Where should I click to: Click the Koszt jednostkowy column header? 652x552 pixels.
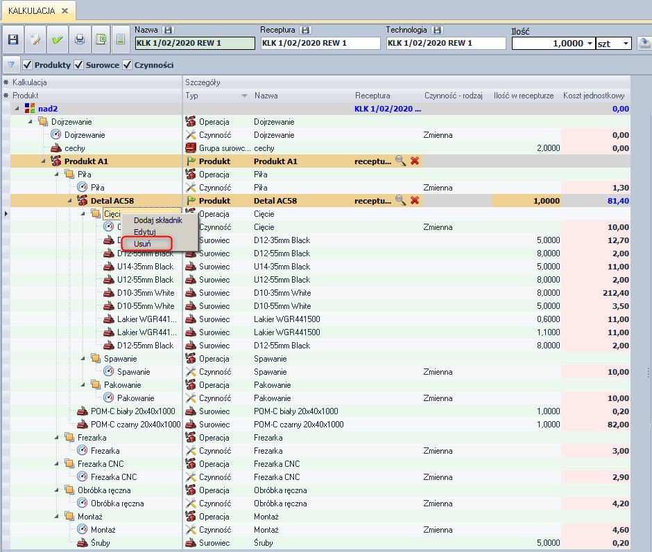pos(594,96)
